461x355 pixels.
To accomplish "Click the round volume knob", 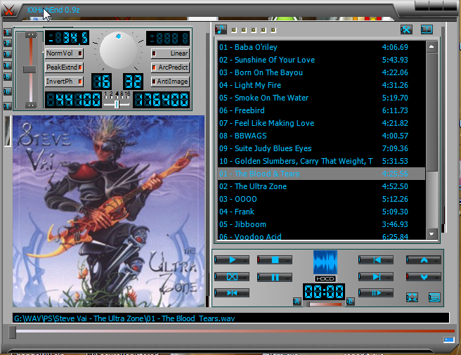I will 118,51.
